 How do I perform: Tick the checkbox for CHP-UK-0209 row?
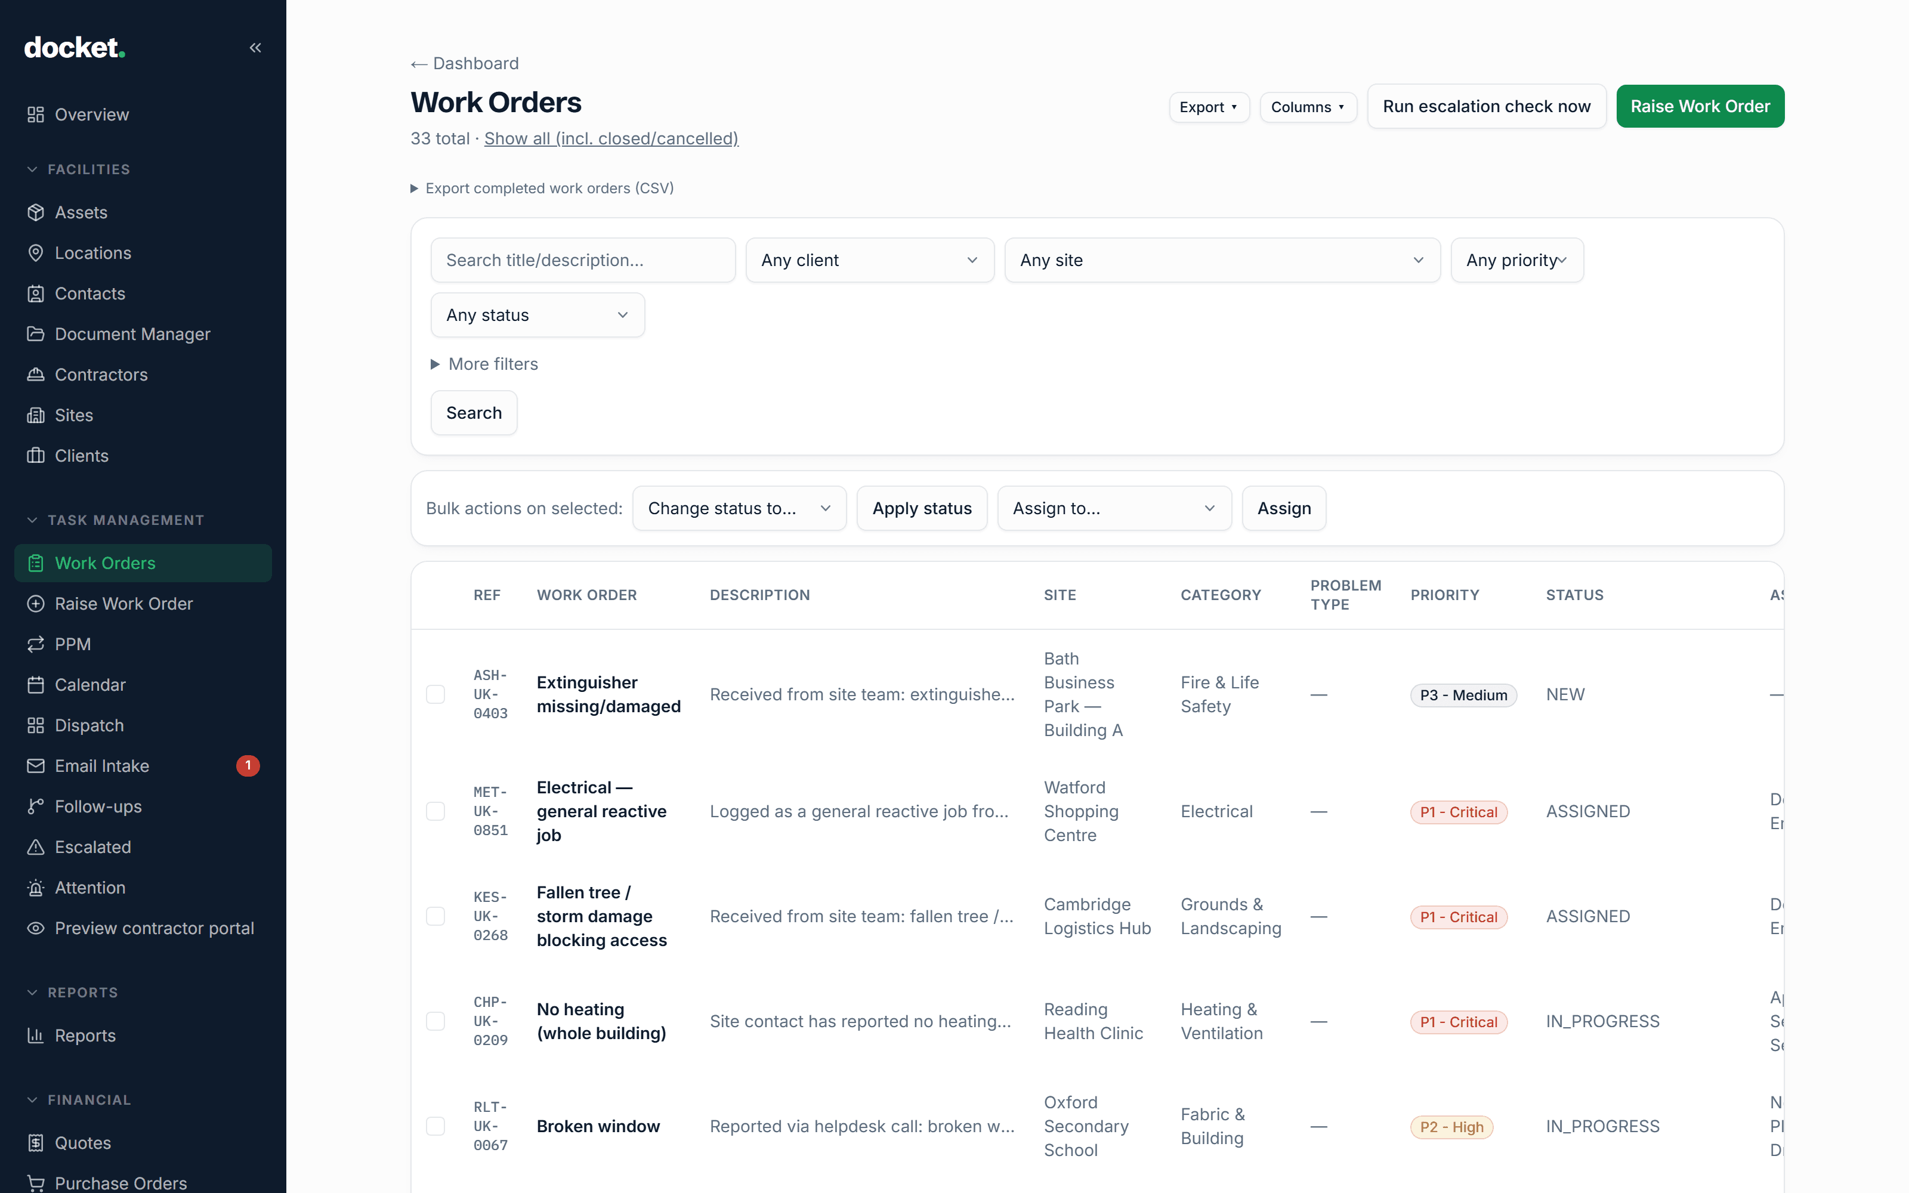click(435, 1021)
